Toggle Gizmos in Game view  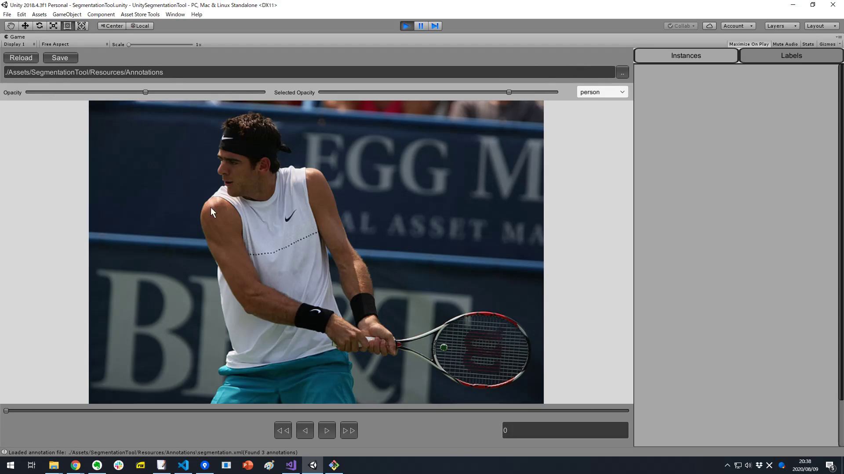827,44
